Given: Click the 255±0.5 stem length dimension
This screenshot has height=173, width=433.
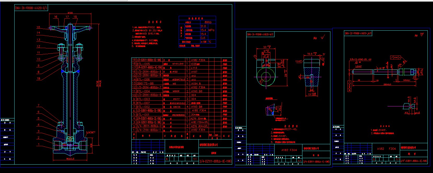Looking at the screenshot, I should (389, 84).
